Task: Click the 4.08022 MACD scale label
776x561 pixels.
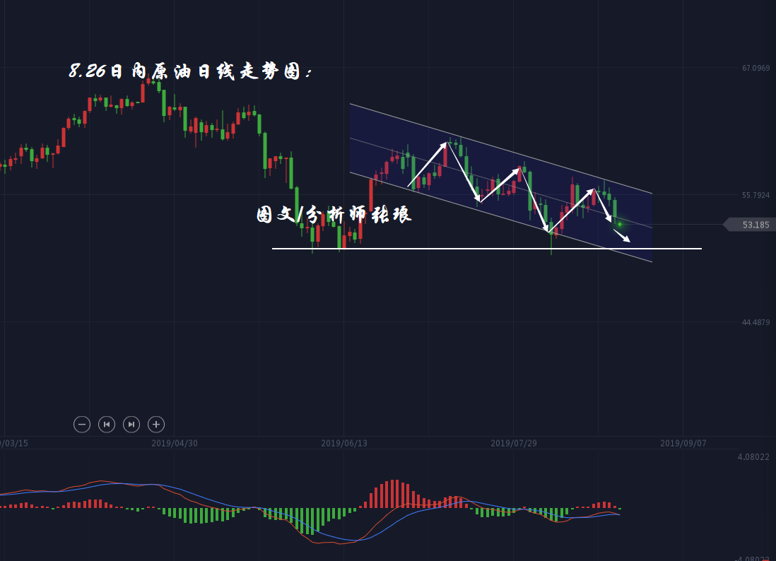Action: click(753, 457)
